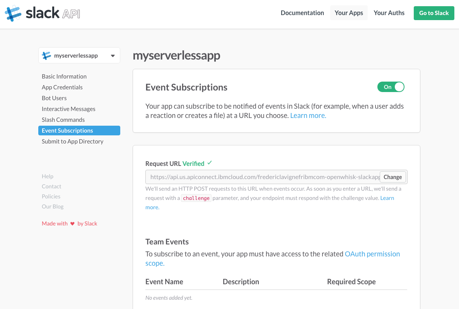
Task: Click the red 'challenge' code word
Action: point(196,198)
